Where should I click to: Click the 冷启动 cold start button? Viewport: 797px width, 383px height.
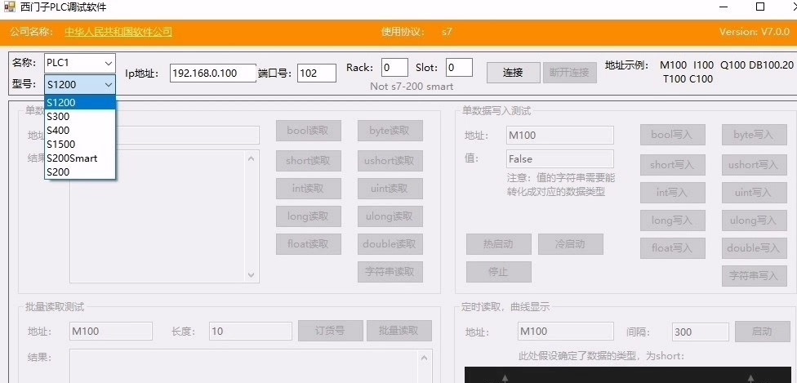[x=570, y=244]
